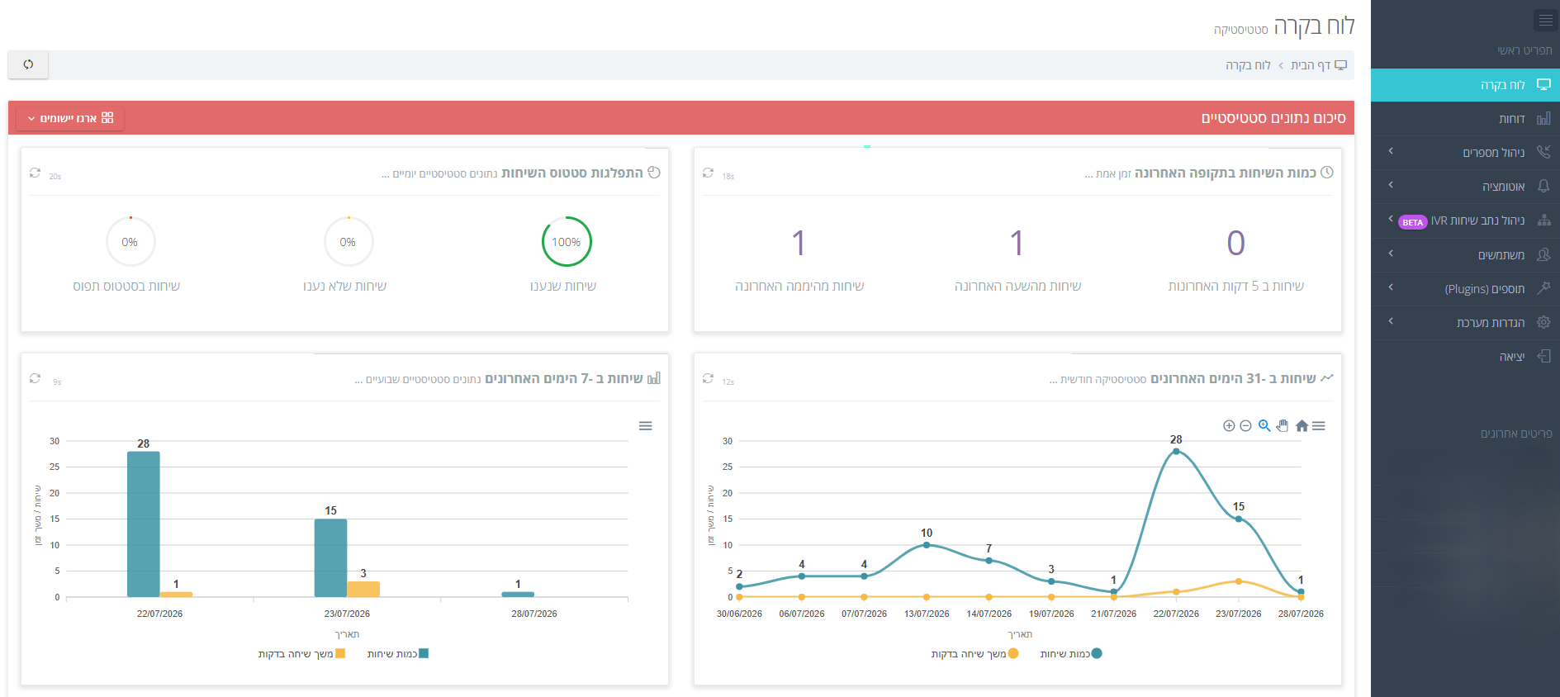Viewport: 1560px width, 697px height.
Task: Click the zoom-out minus icon on monthly chart
Action: (x=1245, y=426)
